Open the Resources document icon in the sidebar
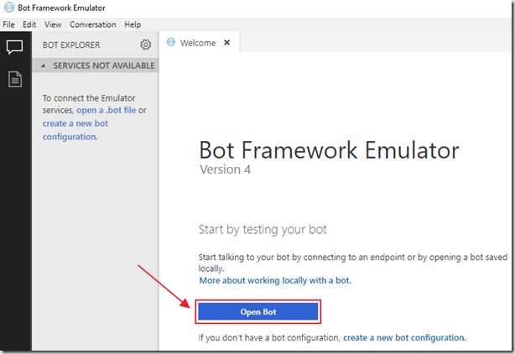515x354 pixels. point(15,79)
